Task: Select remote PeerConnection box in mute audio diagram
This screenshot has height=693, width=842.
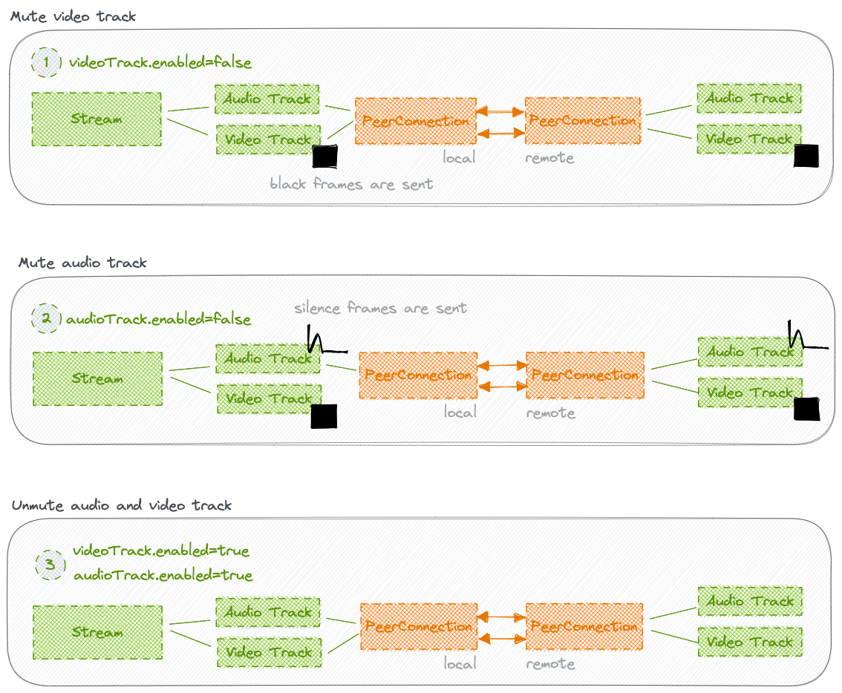Action: [x=585, y=375]
